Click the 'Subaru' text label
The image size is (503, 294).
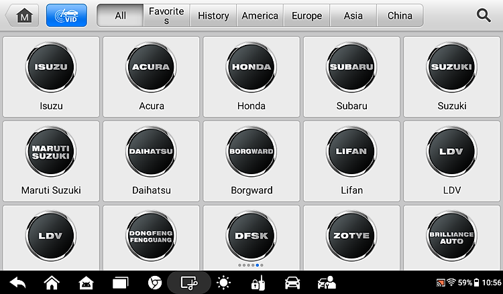[x=351, y=106]
